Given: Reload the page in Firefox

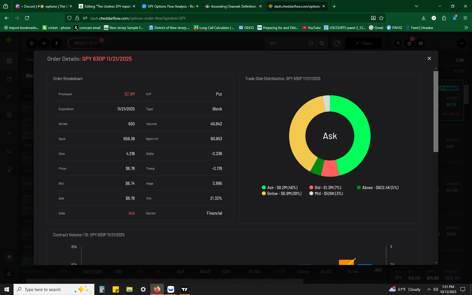Looking at the screenshot, I should click(x=27, y=18).
